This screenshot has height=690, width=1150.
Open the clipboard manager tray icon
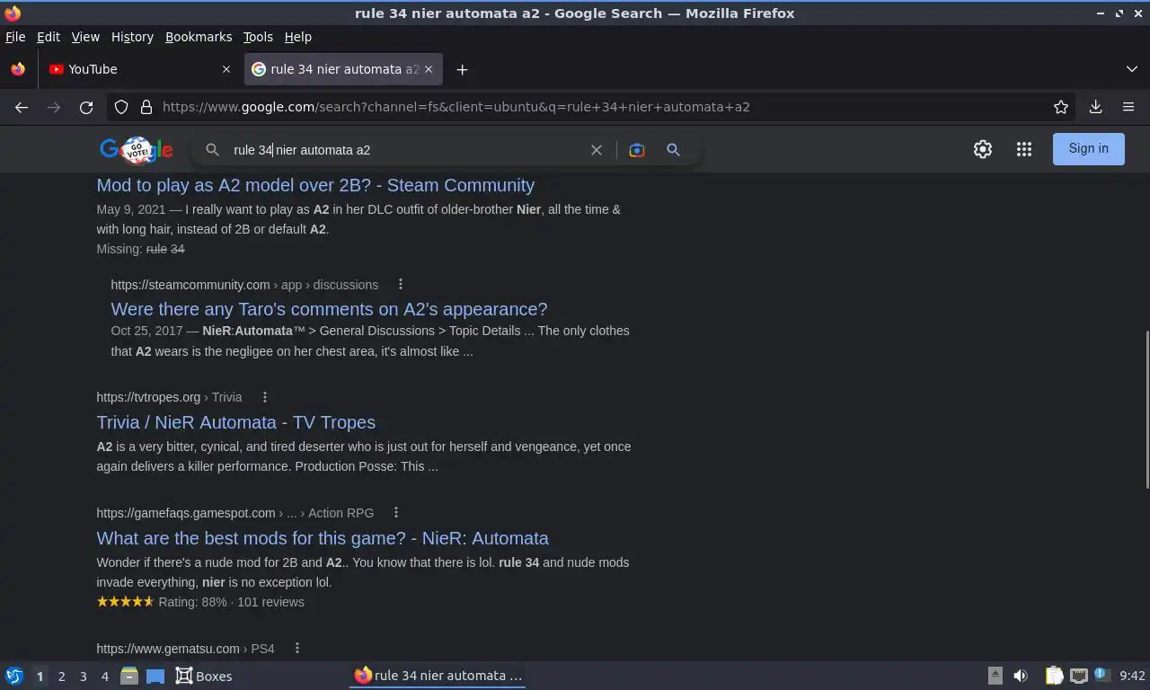pyautogui.click(x=1054, y=676)
